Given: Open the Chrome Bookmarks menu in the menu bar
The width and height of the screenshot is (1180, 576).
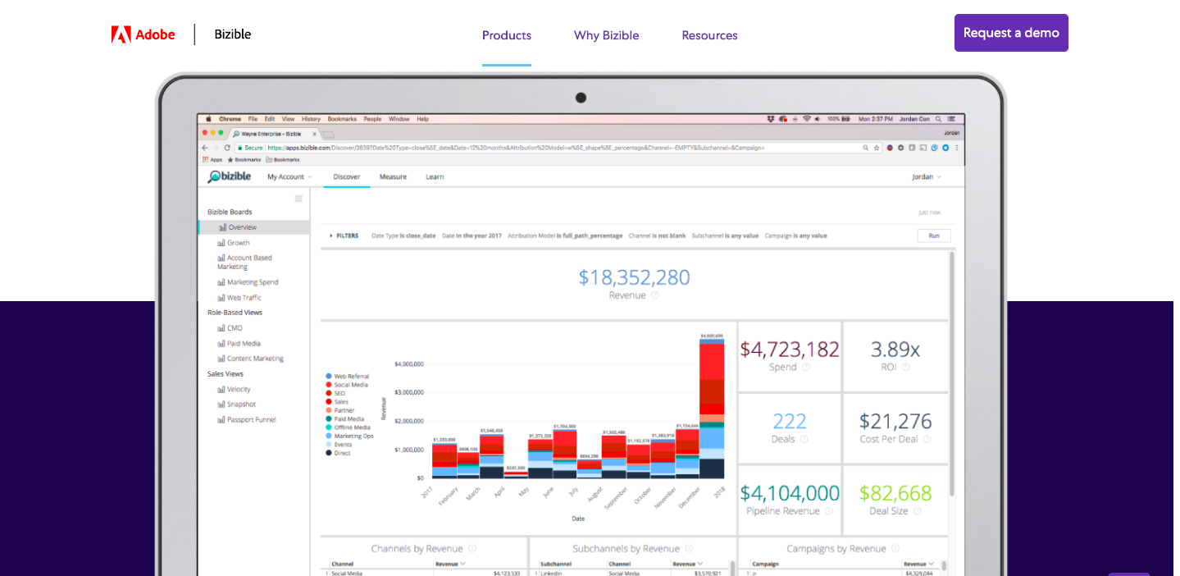Looking at the screenshot, I should [x=342, y=119].
